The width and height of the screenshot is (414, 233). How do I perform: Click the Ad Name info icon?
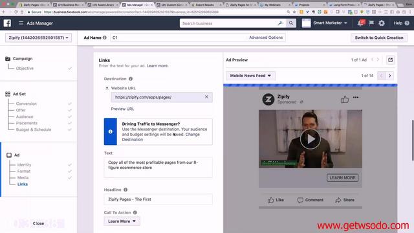coord(105,38)
